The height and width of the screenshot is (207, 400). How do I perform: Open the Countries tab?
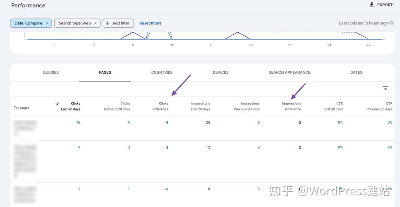[162, 72]
